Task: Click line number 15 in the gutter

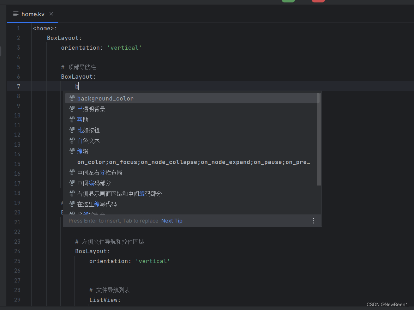Action: [17, 164]
